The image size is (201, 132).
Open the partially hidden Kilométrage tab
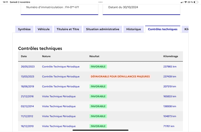[x=185, y=29]
